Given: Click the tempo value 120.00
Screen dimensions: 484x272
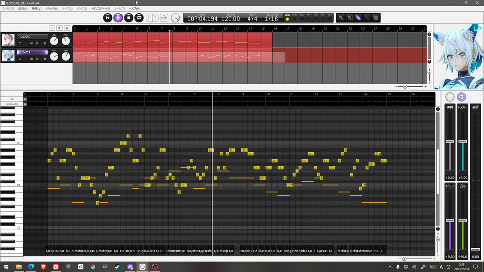Looking at the screenshot, I should tap(230, 19).
